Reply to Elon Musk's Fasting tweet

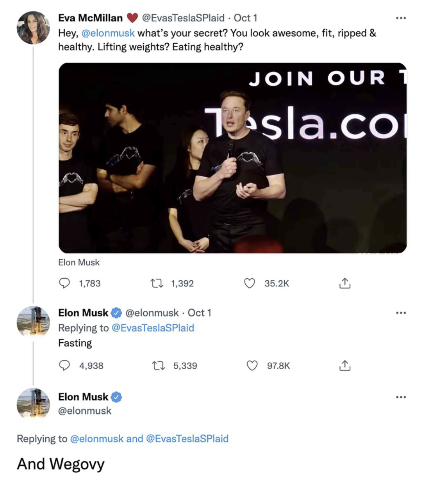click(x=64, y=365)
